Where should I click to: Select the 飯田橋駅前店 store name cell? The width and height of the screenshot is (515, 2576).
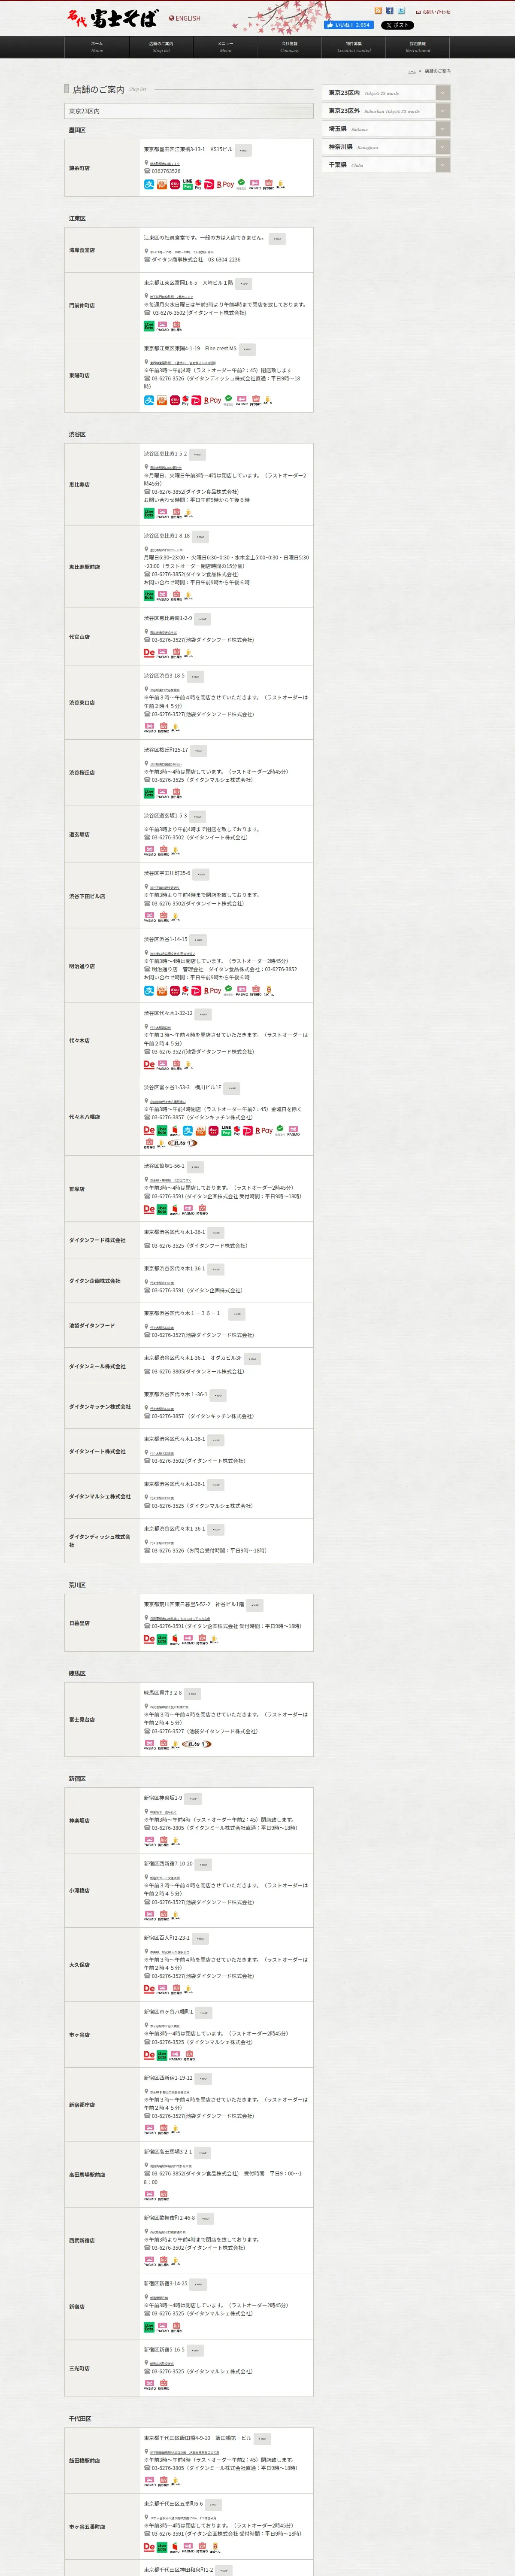click(102, 2461)
